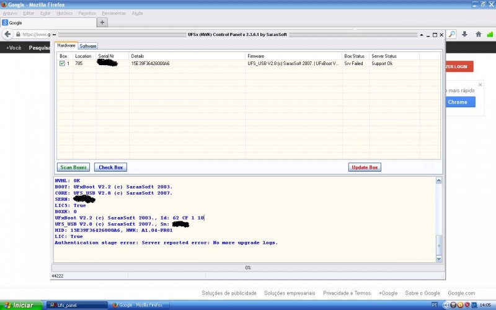Open the Editar menu
Viewport: 496px width, 310px height.
tap(29, 13)
